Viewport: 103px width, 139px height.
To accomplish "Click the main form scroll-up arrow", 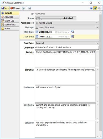I will 101,13.
